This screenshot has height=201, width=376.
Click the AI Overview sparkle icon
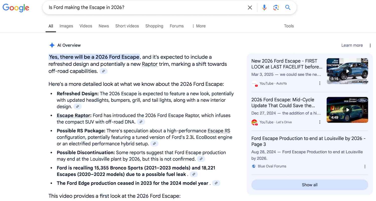(52, 45)
